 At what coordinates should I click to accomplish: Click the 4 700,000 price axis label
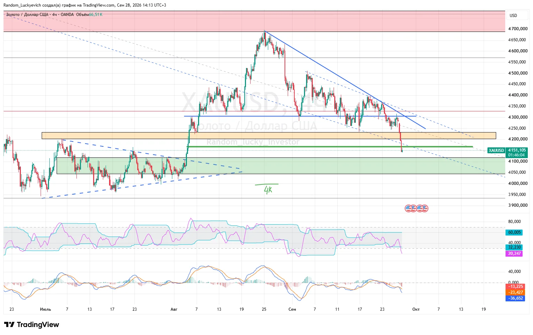518,29
